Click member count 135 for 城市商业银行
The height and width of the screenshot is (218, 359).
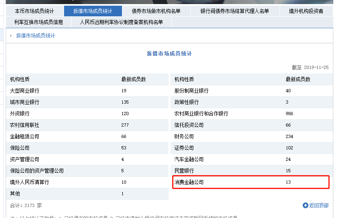pos(125,102)
